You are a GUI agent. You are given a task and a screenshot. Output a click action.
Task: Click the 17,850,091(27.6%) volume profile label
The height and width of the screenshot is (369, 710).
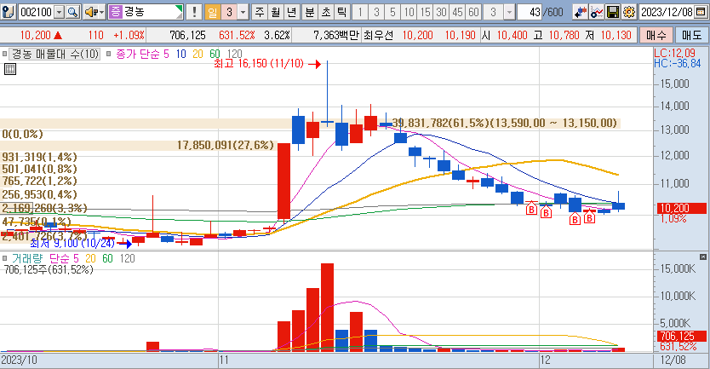[x=226, y=145]
